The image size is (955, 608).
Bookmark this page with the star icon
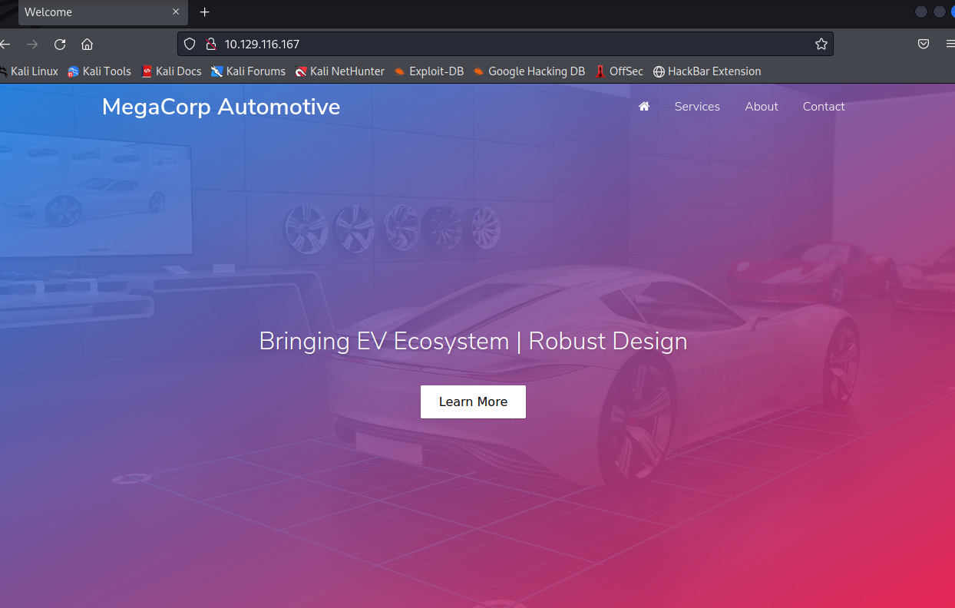click(821, 44)
